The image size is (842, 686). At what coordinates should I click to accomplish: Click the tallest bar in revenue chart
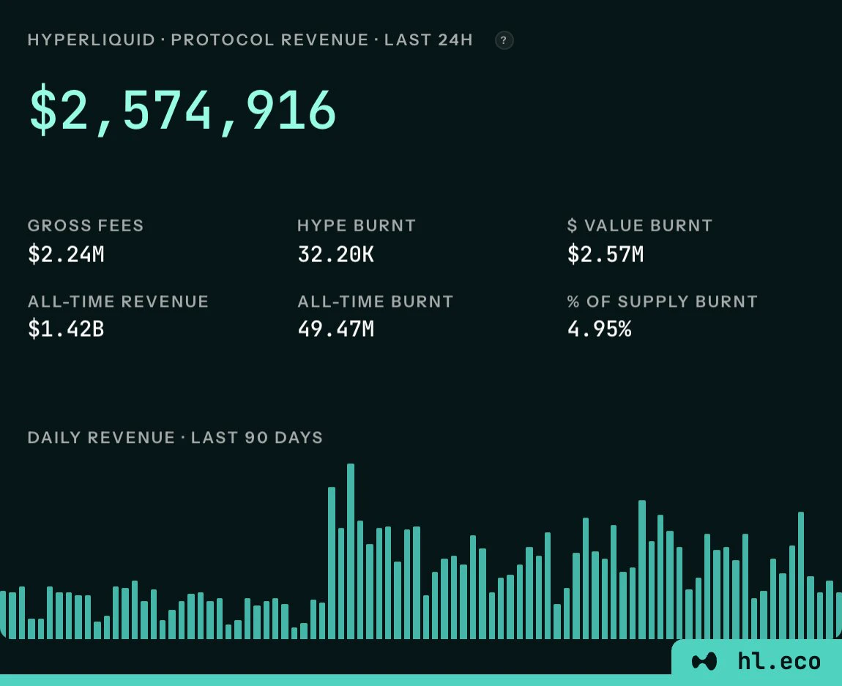(x=351, y=551)
